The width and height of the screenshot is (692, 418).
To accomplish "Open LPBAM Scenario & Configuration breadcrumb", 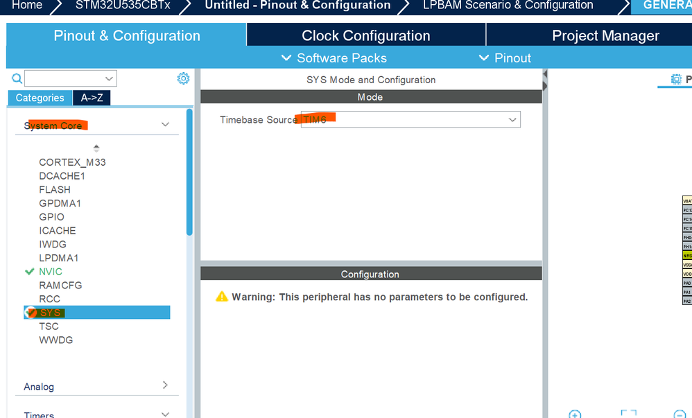I will coord(508,6).
